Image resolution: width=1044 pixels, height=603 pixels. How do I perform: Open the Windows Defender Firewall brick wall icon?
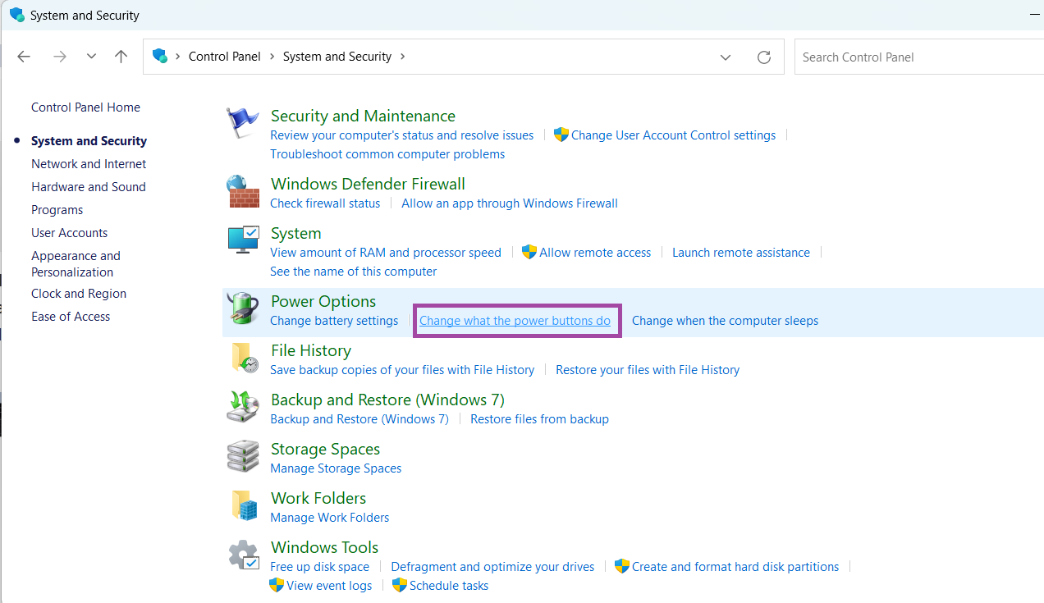243,192
